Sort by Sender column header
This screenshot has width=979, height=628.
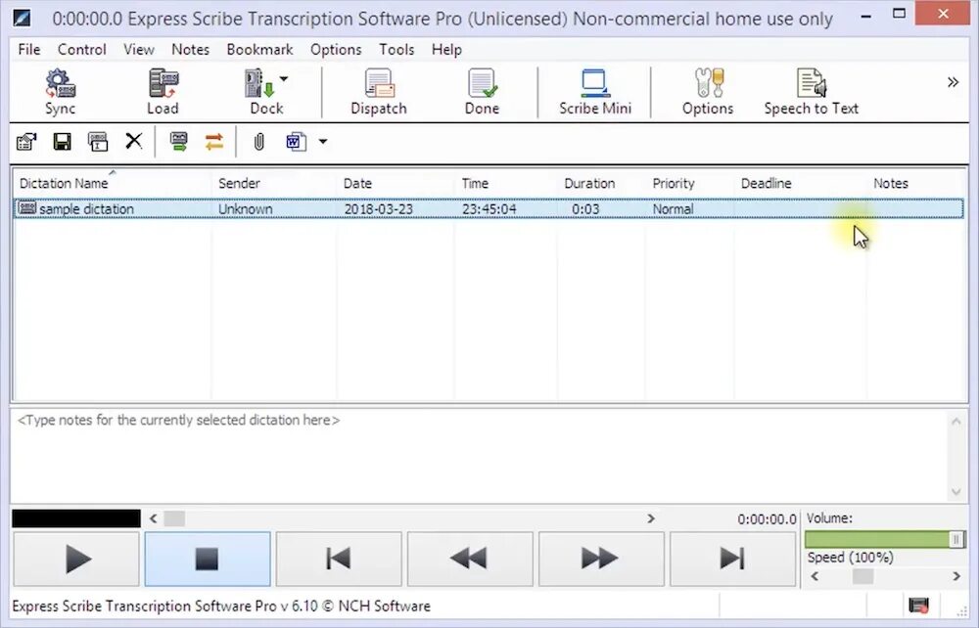pos(274,183)
